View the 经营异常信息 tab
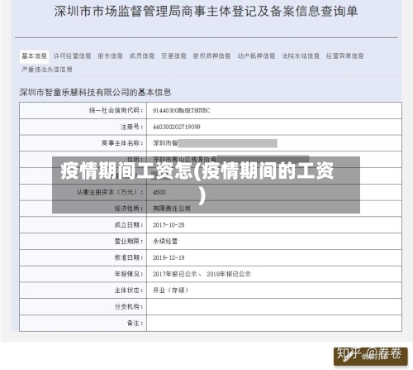This screenshot has width=413, height=370. pos(345,56)
